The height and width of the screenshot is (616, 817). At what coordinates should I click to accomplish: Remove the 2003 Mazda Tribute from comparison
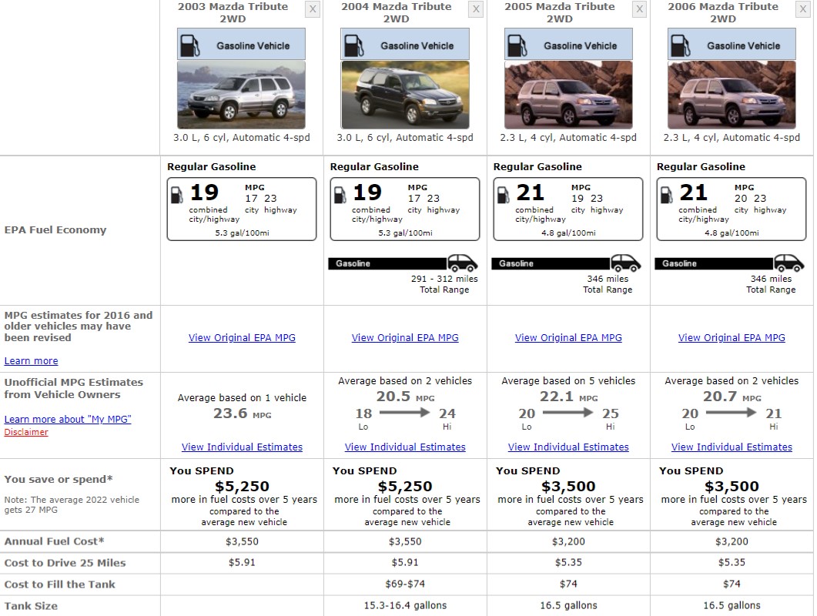[312, 9]
